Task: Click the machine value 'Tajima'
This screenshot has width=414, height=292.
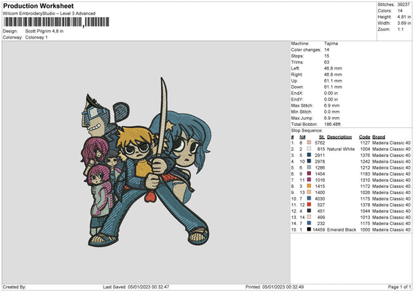Action: pos(331,43)
